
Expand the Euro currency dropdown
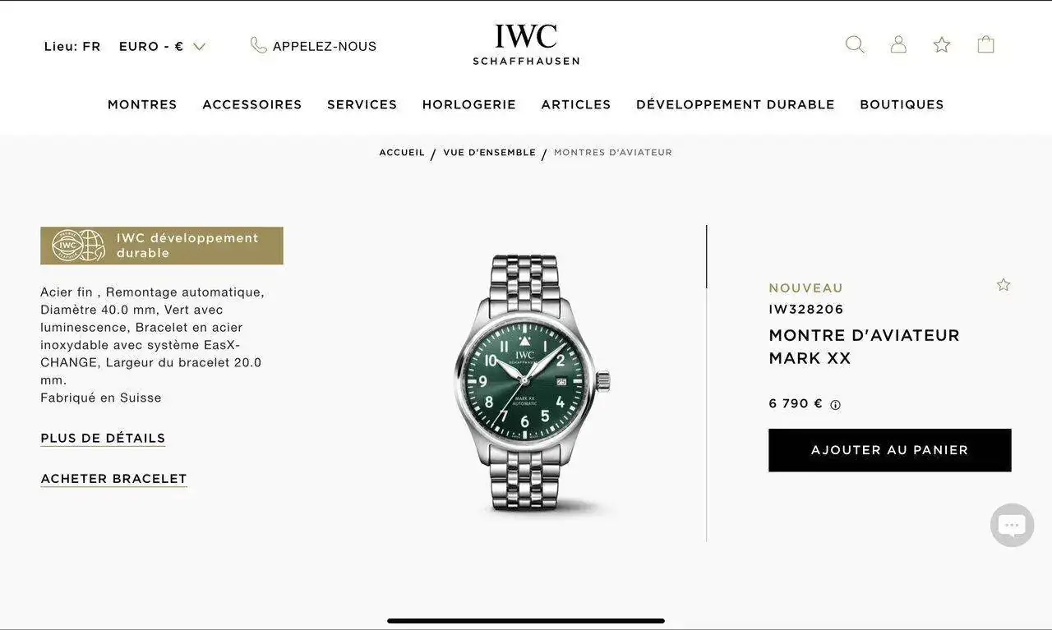pos(162,46)
